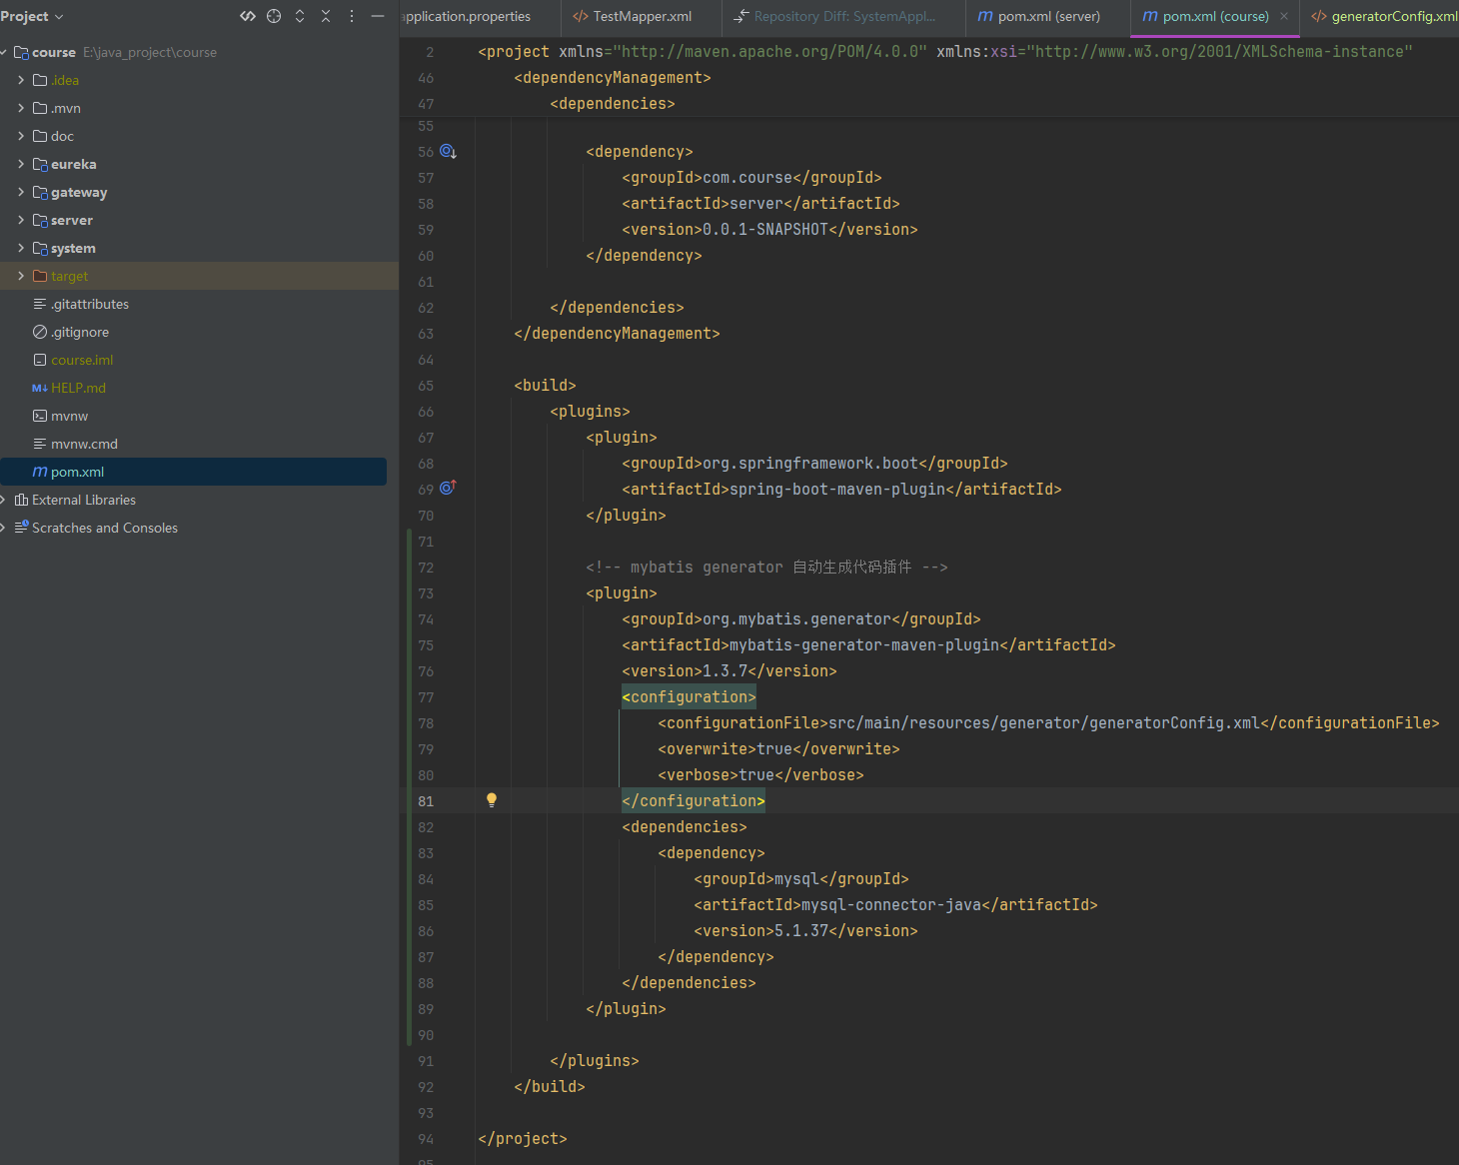Click Scratches and Consoles icon
Image resolution: width=1459 pixels, height=1165 pixels.
[x=21, y=527]
